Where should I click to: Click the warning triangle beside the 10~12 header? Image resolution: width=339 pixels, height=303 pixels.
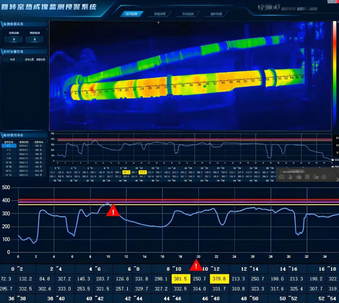197,265
